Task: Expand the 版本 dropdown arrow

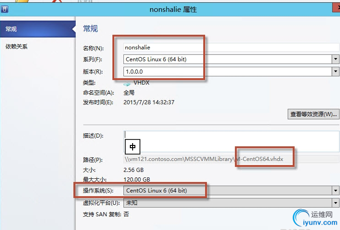Action: 335,71
